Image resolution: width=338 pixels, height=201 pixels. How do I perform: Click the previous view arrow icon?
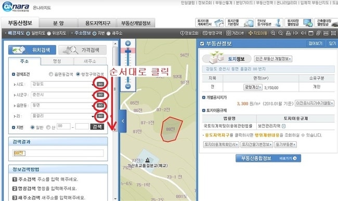[296, 33]
